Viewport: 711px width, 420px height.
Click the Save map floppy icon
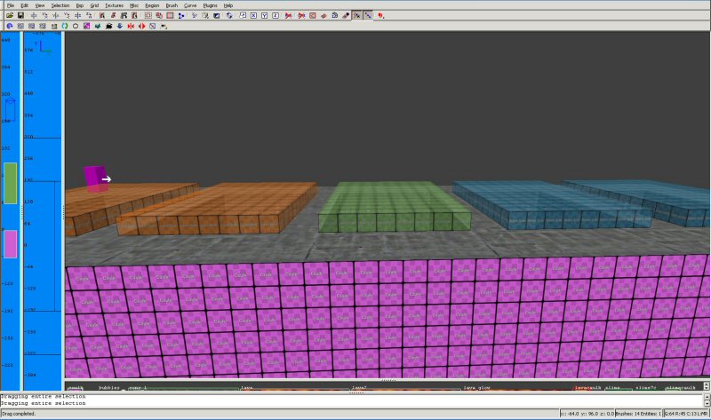pos(19,16)
